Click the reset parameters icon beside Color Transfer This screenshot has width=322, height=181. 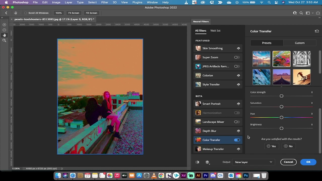click(317, 31)
